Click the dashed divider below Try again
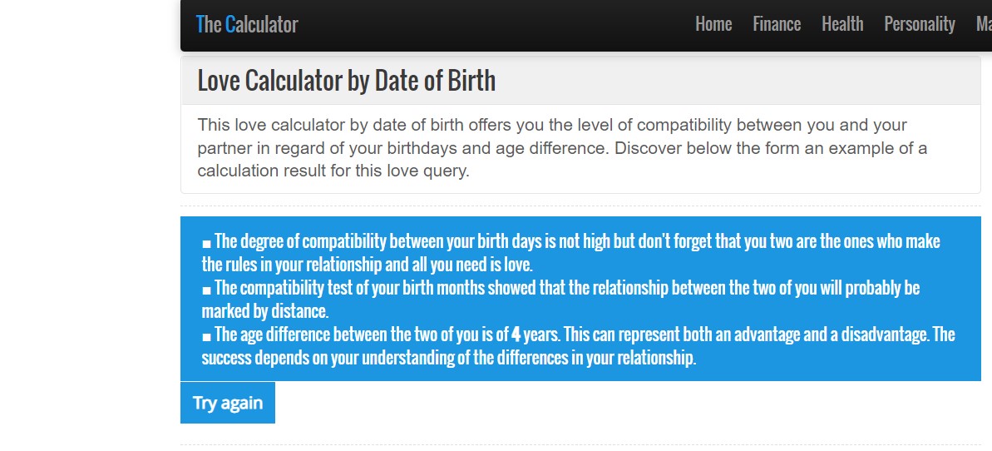The height and width of the screenshot is (451, 992). pos(580,444)
